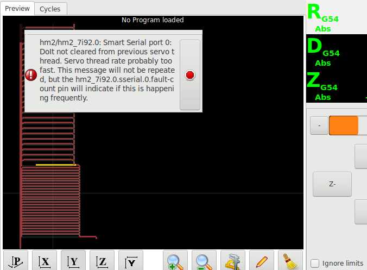This screenshot has height=270, width=367.
Task: Select the X view icon
Action: pos(45,261)
